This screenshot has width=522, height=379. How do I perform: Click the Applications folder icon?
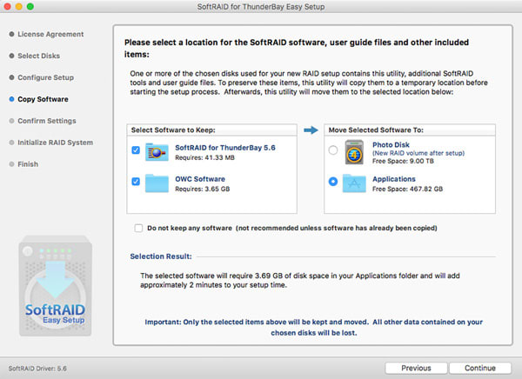(354, 183)
